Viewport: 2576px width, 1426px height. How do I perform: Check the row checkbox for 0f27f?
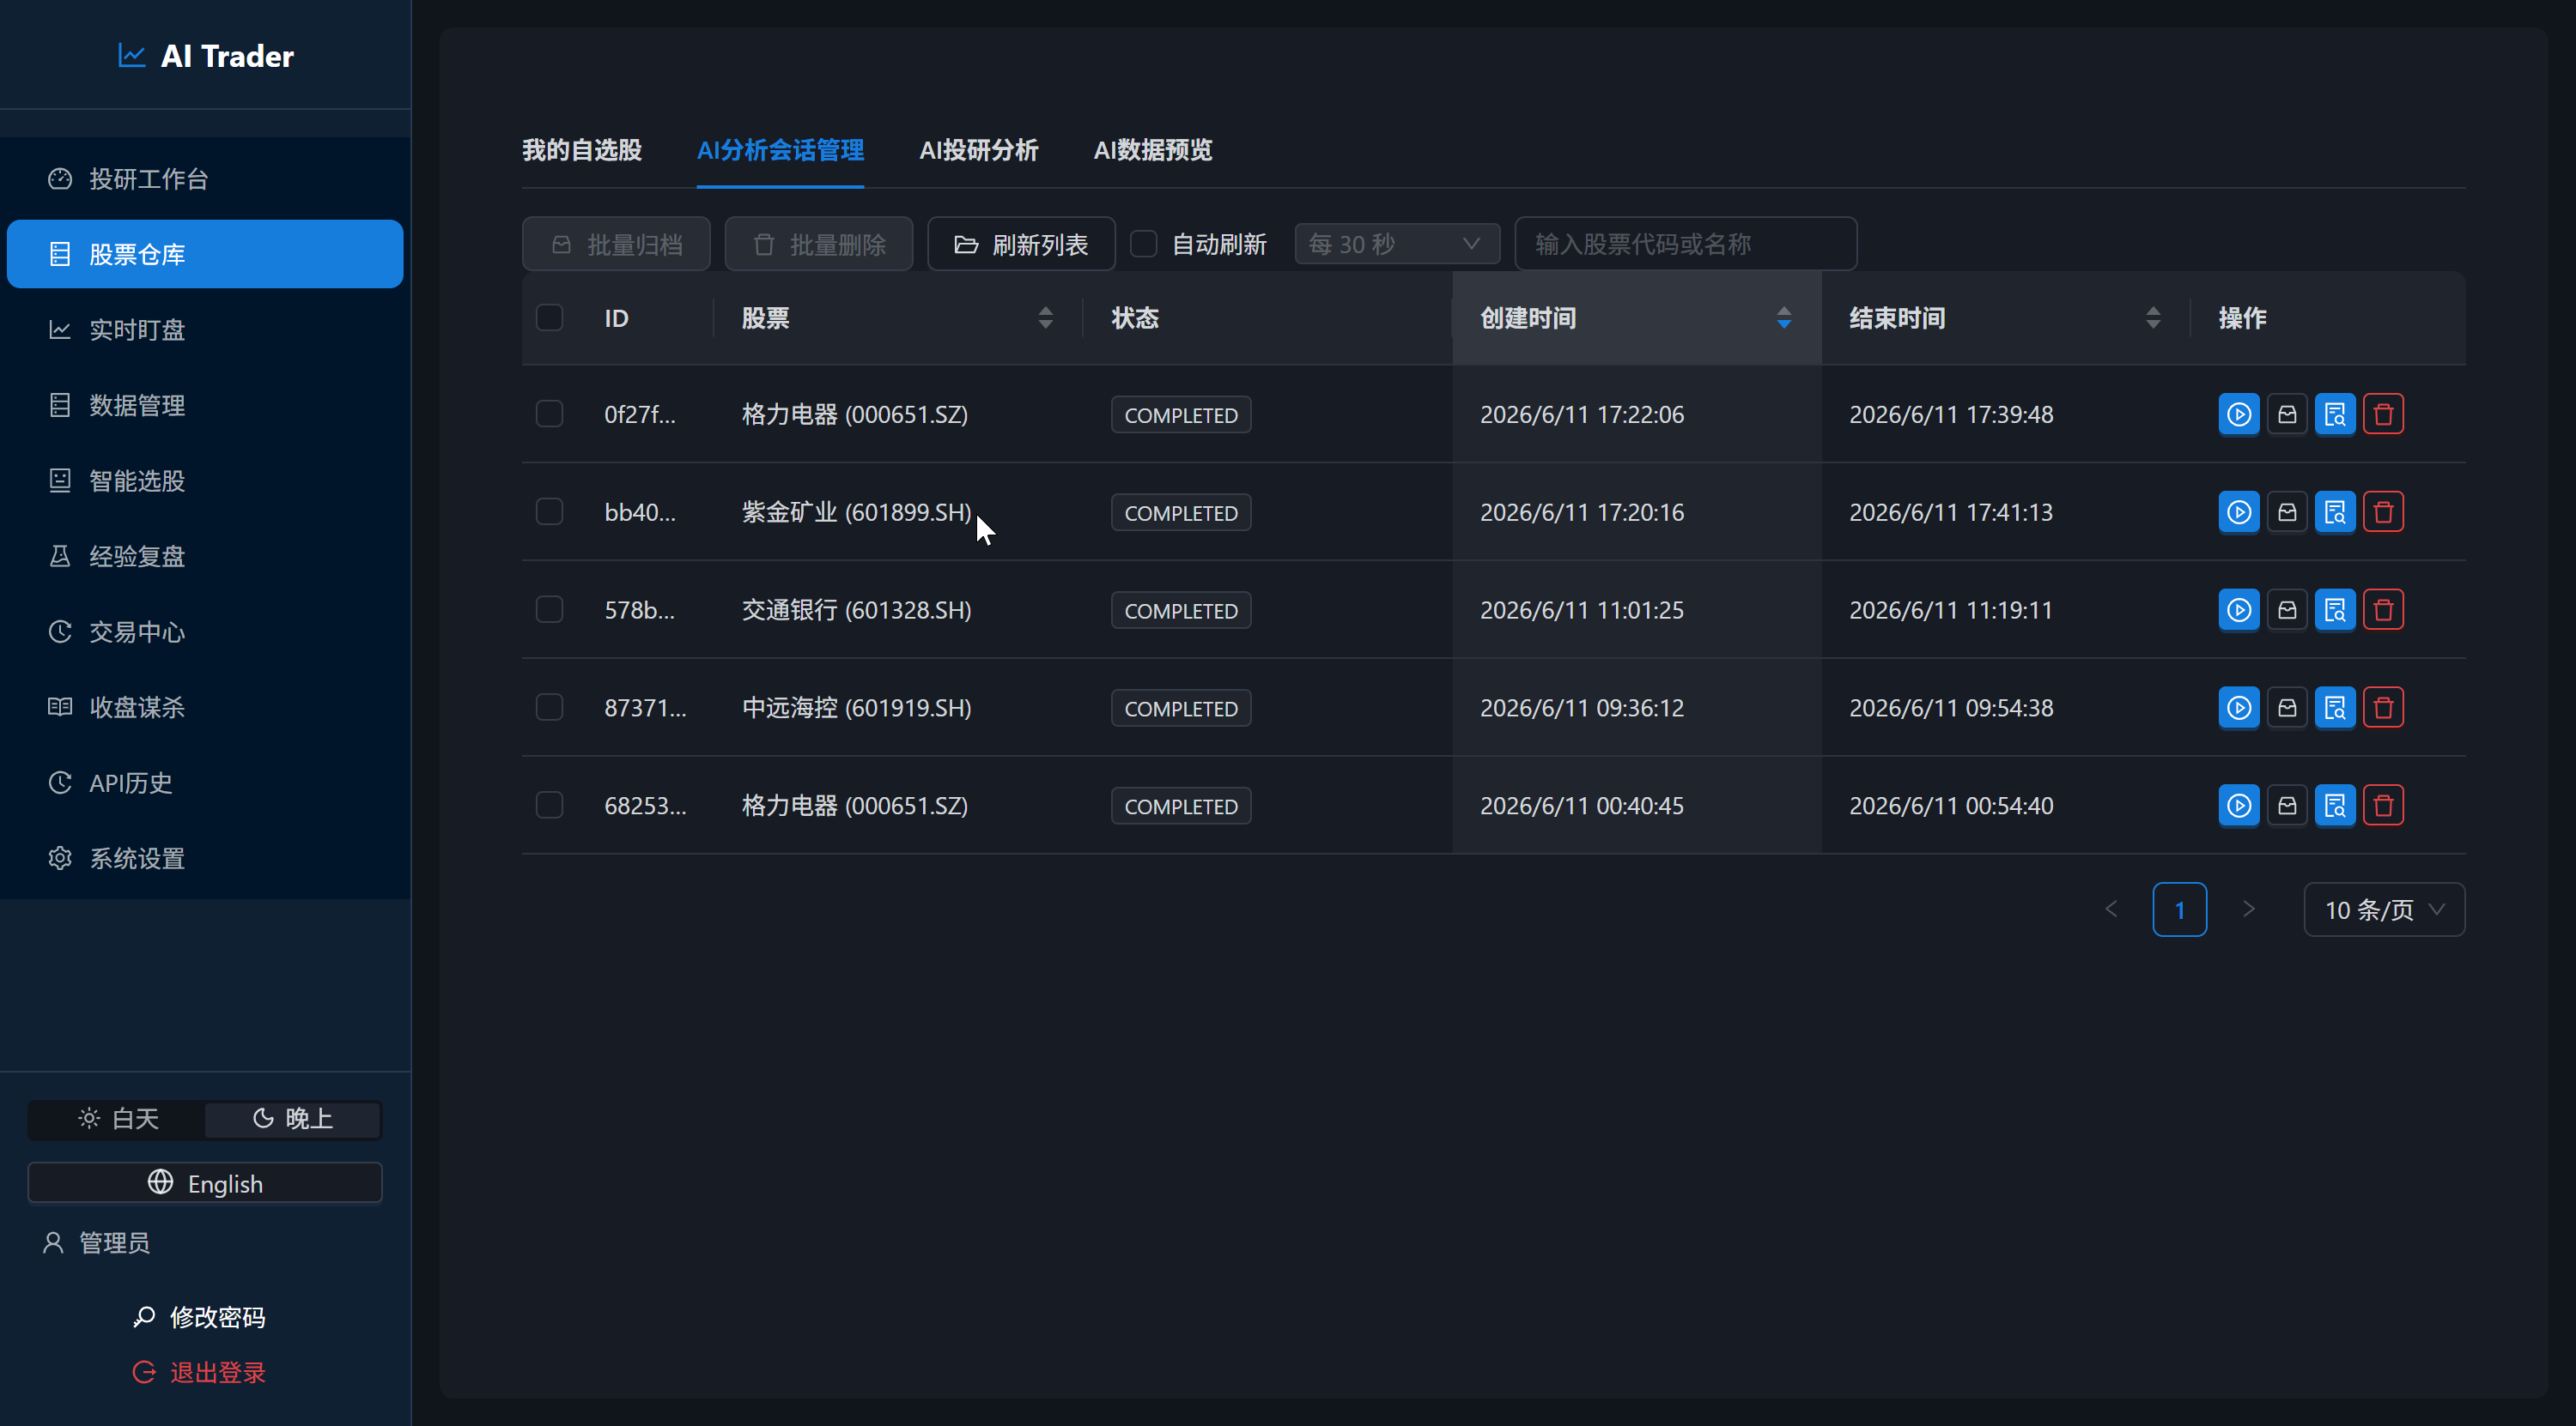tap(549, 414)
